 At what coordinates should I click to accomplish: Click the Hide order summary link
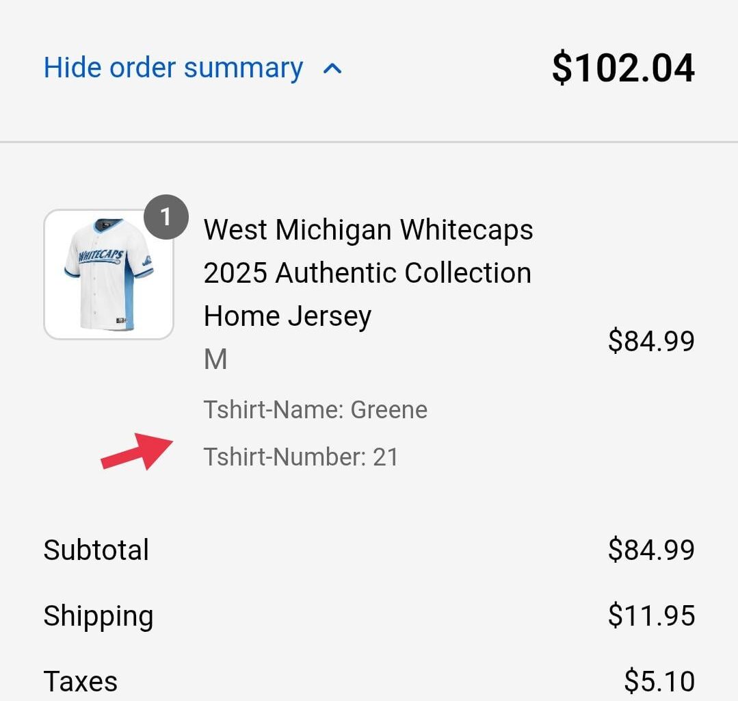[x=172, y=67]
